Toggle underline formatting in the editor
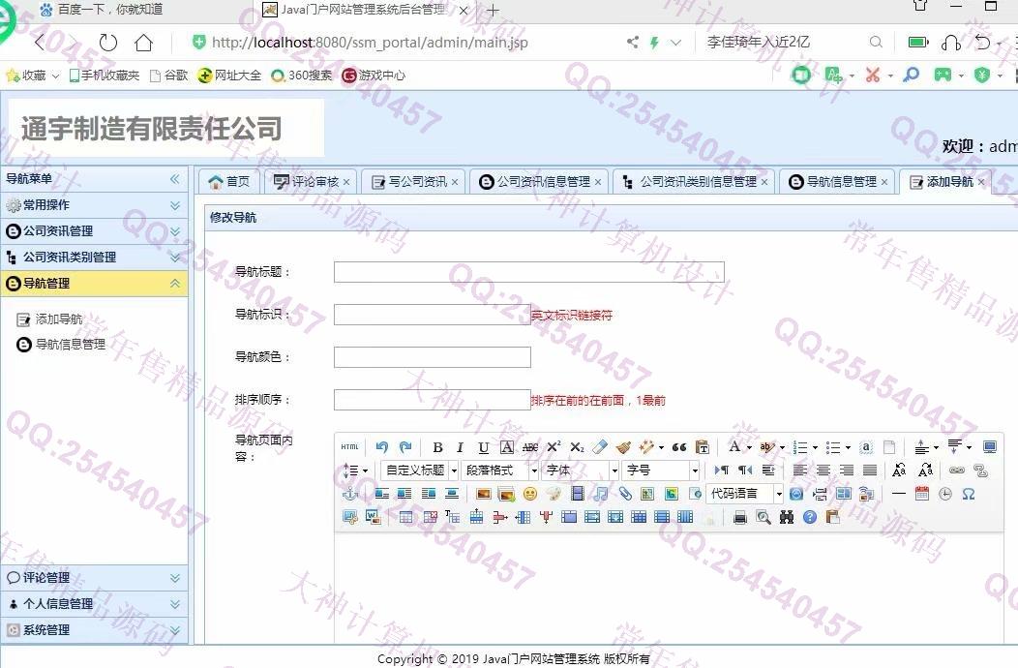Image resolution: width=1018 pixels, height=668 pixels. point(483,447)
